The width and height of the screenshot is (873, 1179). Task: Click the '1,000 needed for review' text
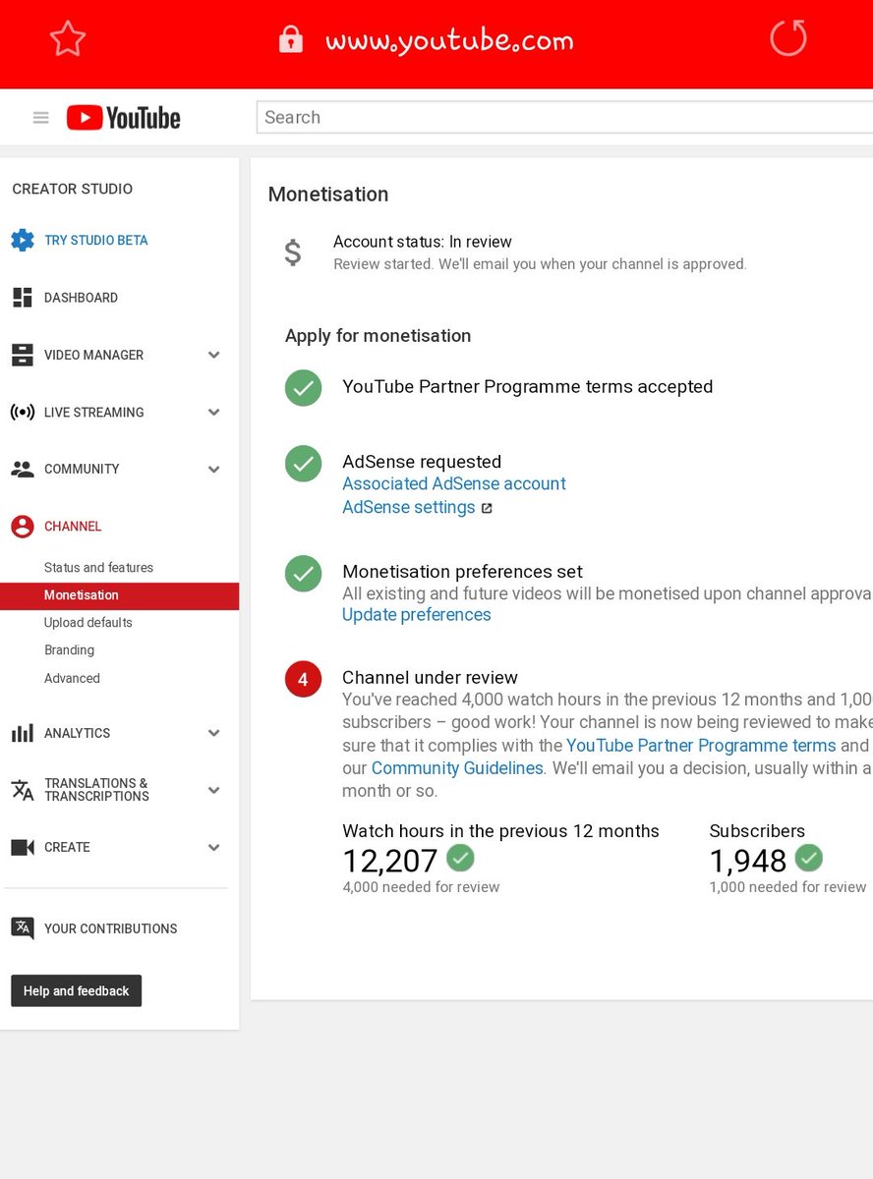point(788,887)
